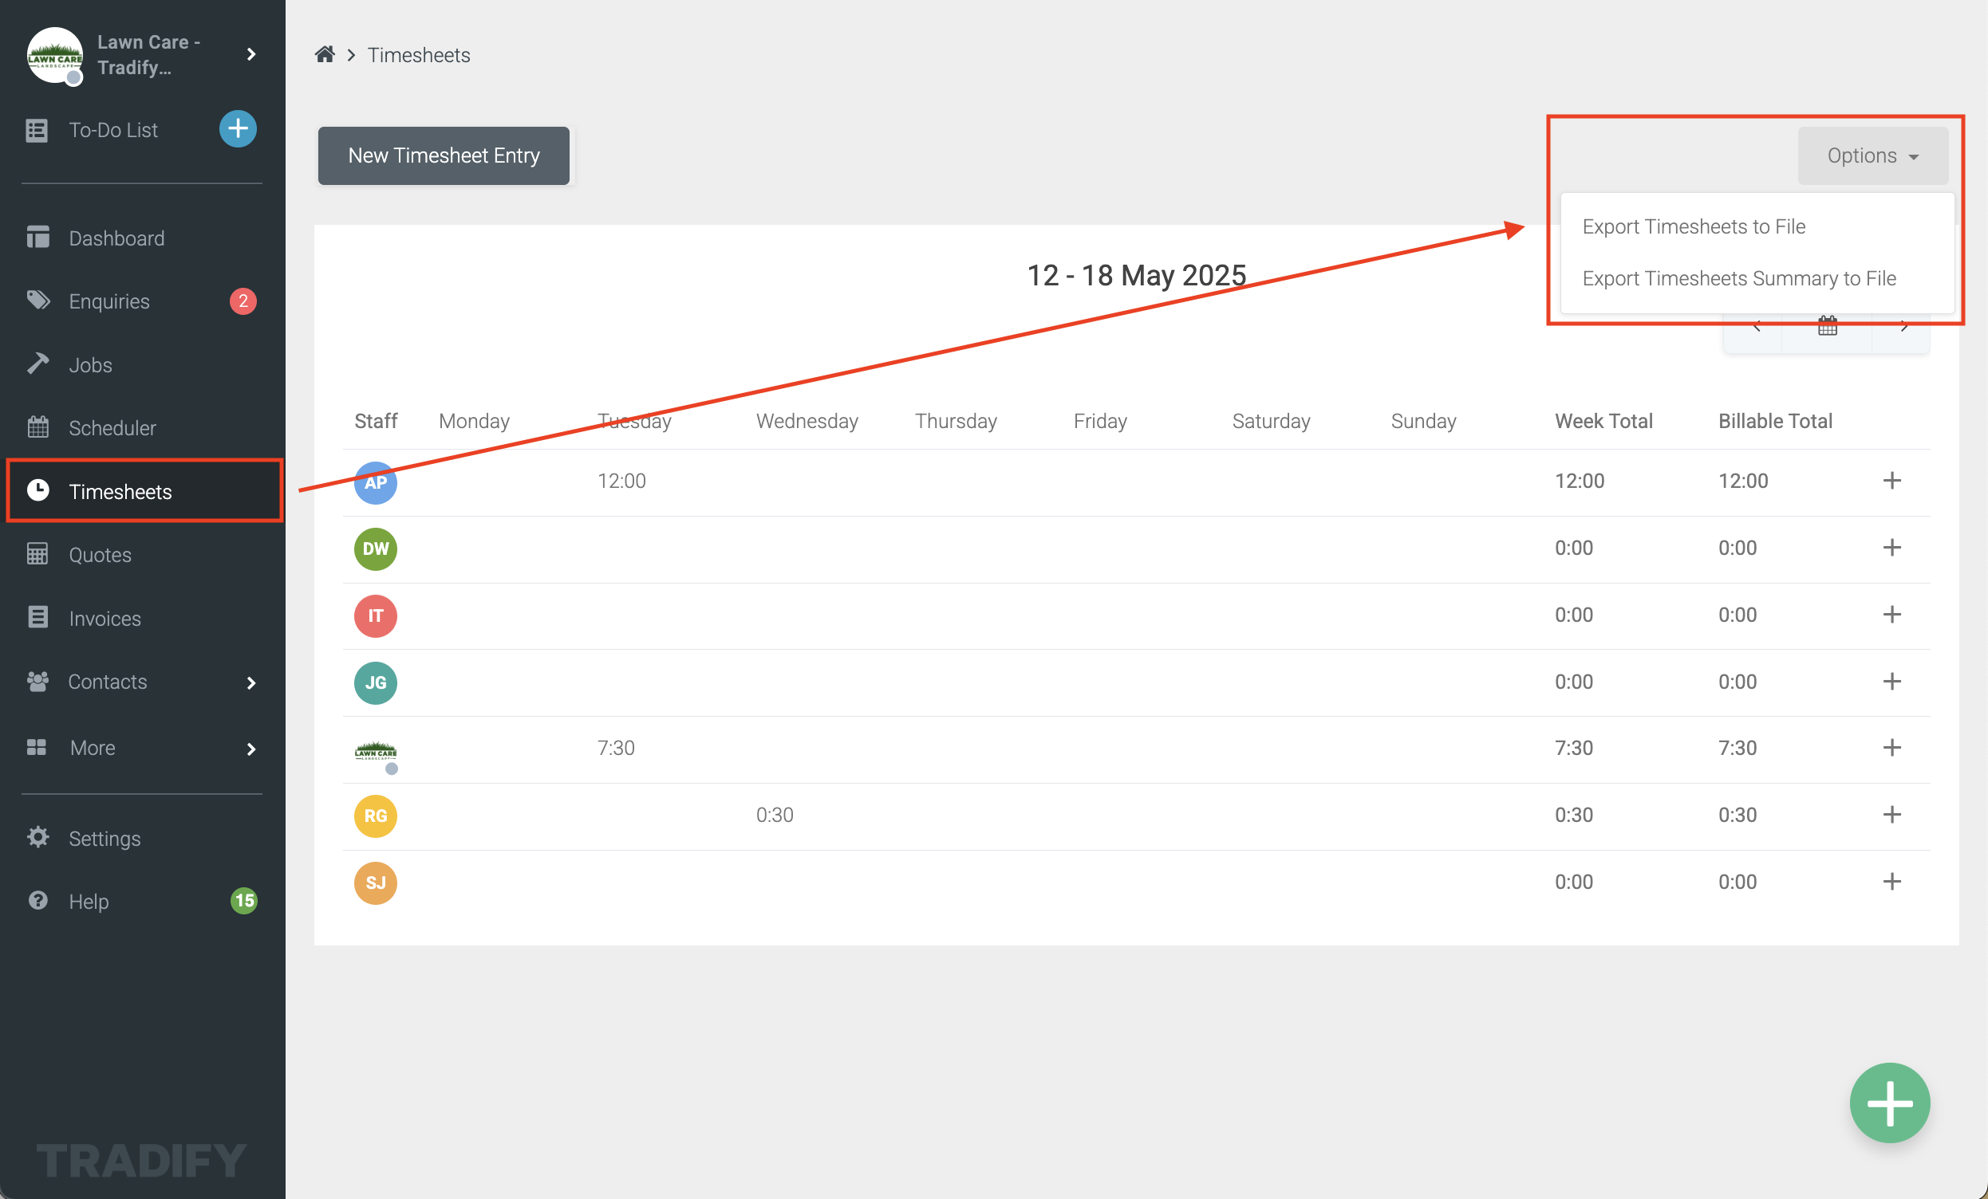Choose Export Timesheets Summary to File
The image size is (1988, 1199).
coord(1738,278)
